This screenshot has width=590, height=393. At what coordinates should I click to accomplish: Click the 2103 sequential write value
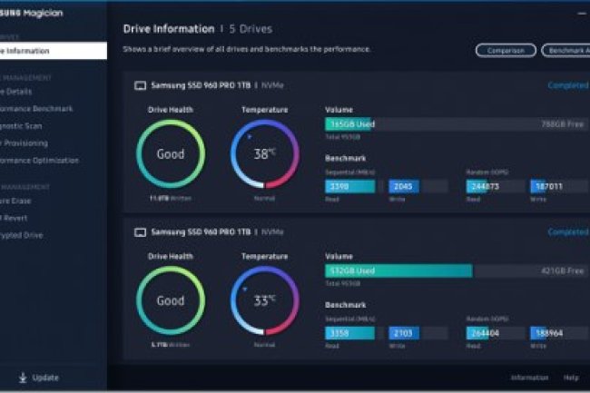[x=403, y=333]
